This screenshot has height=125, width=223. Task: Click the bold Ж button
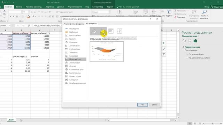(x=10, y=16)
